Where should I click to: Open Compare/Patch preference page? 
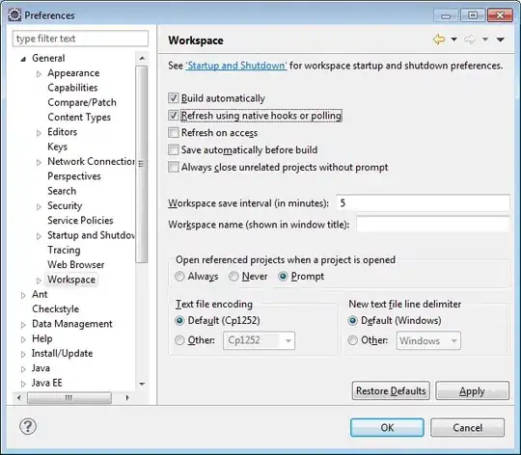click(x=82, y=102)
